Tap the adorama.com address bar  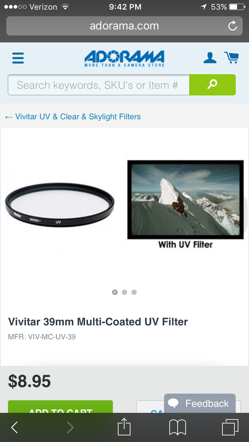coord(124,26)
